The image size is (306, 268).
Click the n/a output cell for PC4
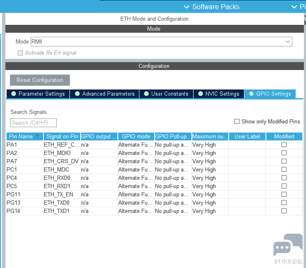tap(99, 178)
